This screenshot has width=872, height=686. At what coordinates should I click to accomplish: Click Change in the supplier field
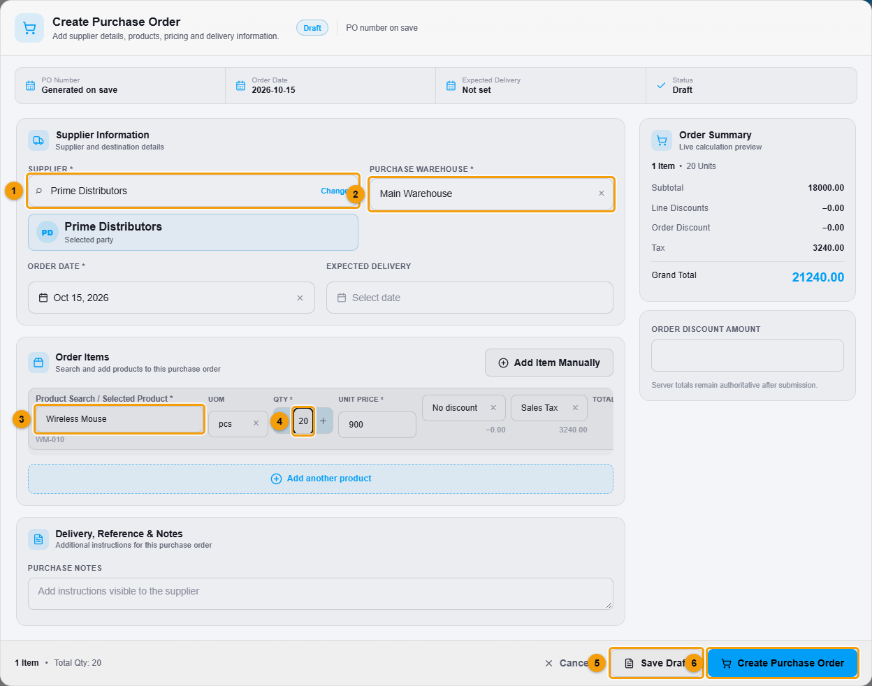[334, 191]
